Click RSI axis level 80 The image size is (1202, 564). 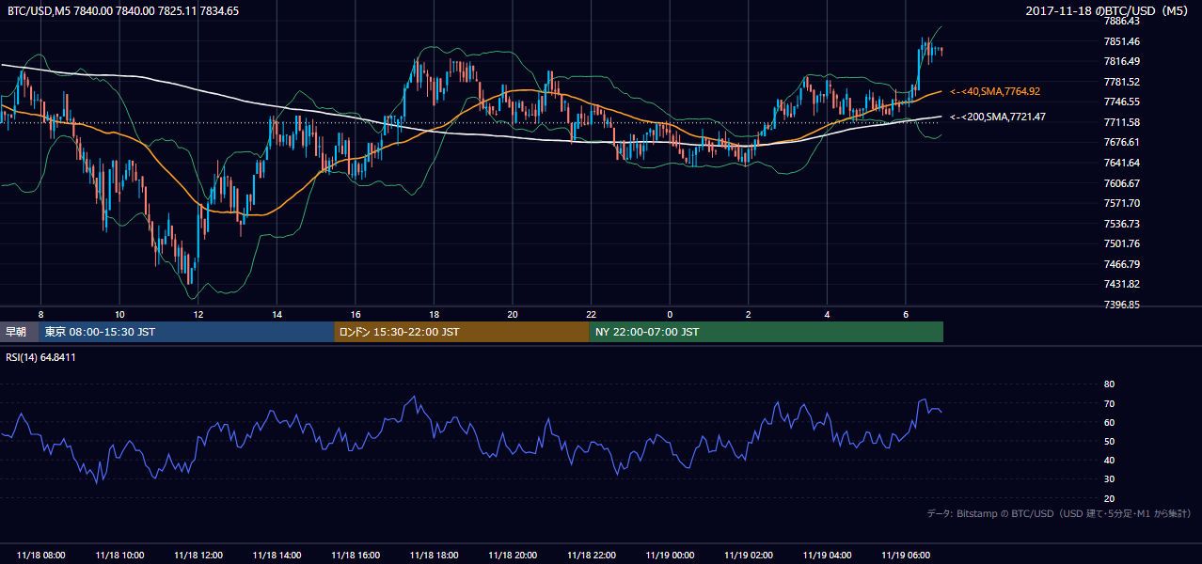pyautogui.click(x=1109, y=384)
